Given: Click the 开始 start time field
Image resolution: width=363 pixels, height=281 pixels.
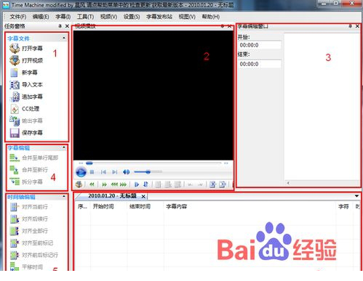Looking at the screenshot, I should [260, 45].
